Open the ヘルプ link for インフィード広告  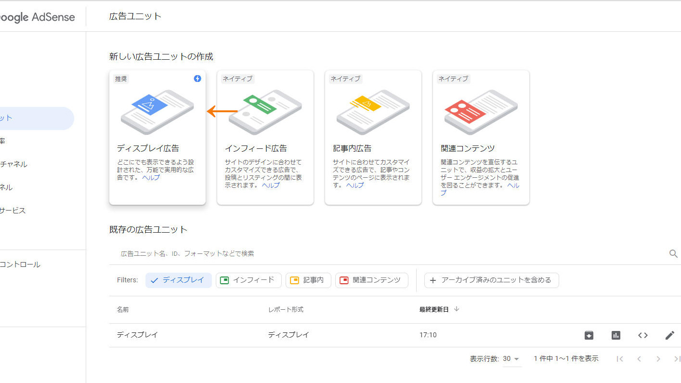pyautogui.click(x=271, y=185)
